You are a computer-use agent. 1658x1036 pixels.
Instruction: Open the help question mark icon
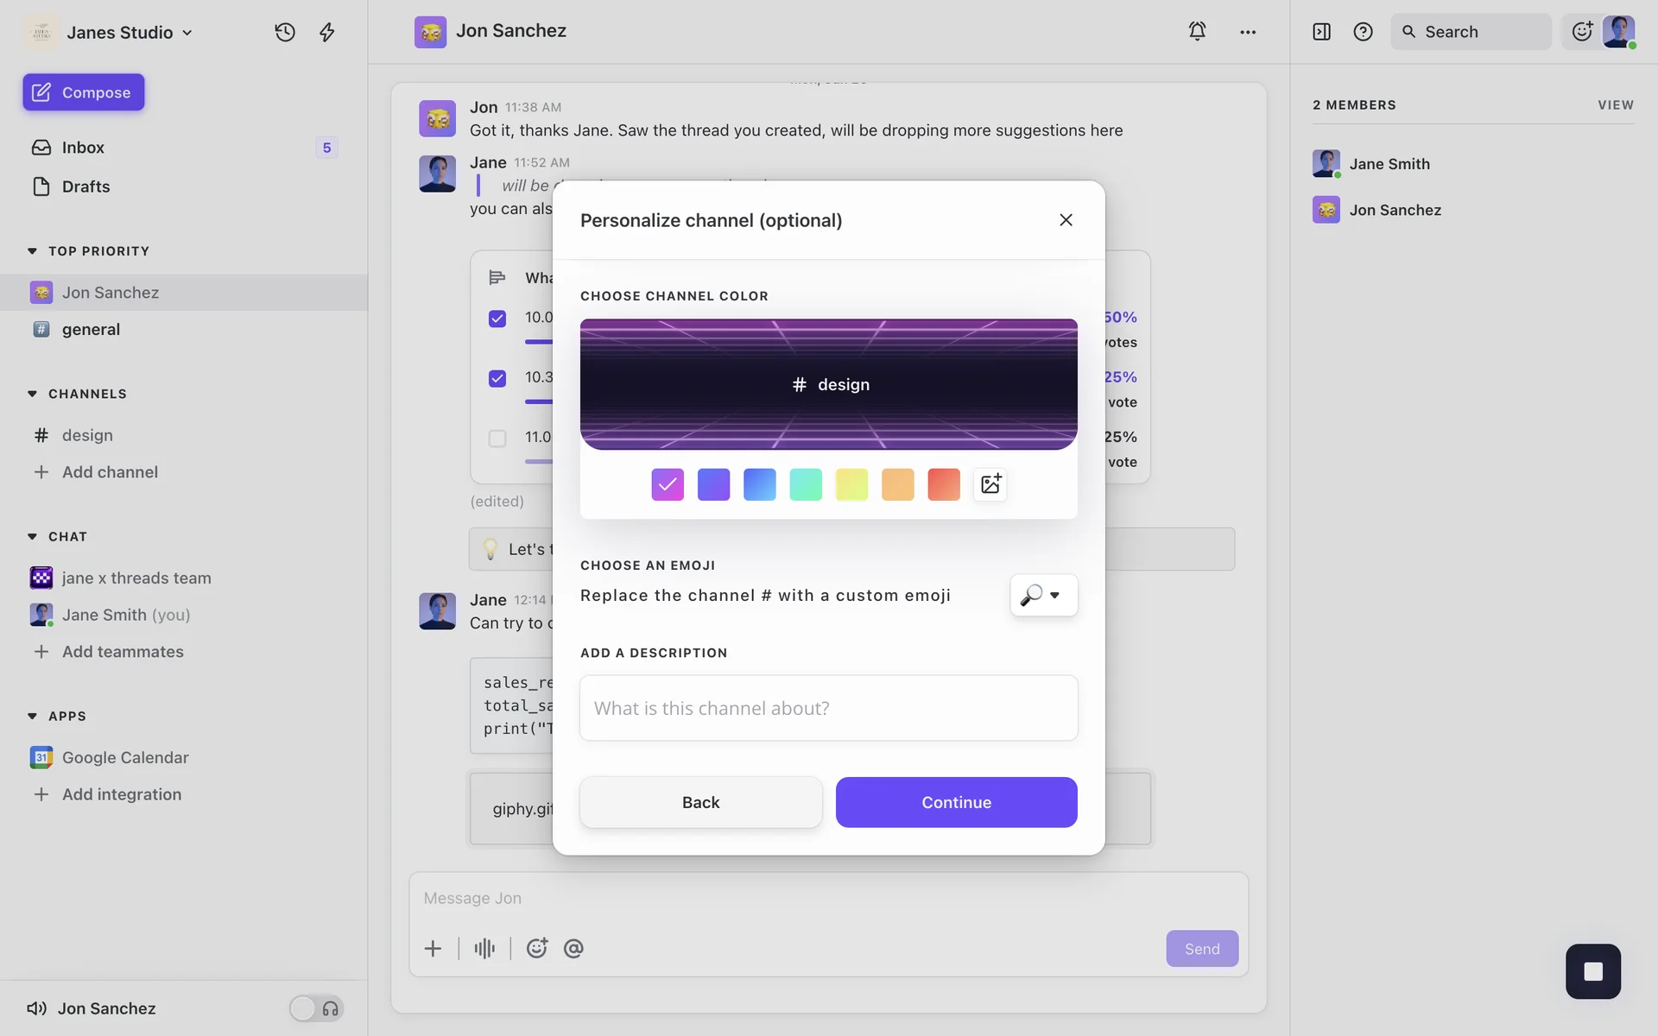[x=1363, y=32]
